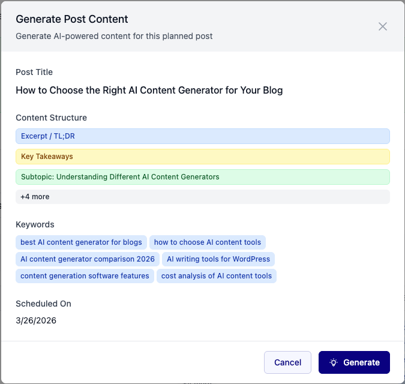Viewport: 405px width, 384px height.
Task: Click the keyword how to choose AI content tools
Action: click(x=208, y=242)
